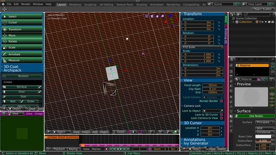Toggle lock on Rotation Z
The image size is (276, 155).
219,43
